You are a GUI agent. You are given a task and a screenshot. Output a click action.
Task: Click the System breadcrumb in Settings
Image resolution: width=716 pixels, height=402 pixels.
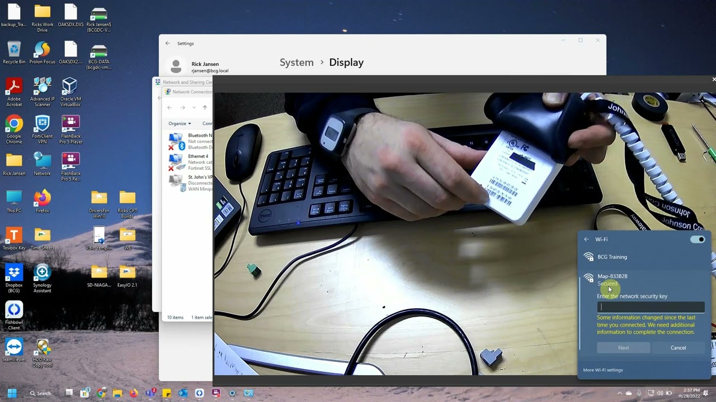coord(296,63)
